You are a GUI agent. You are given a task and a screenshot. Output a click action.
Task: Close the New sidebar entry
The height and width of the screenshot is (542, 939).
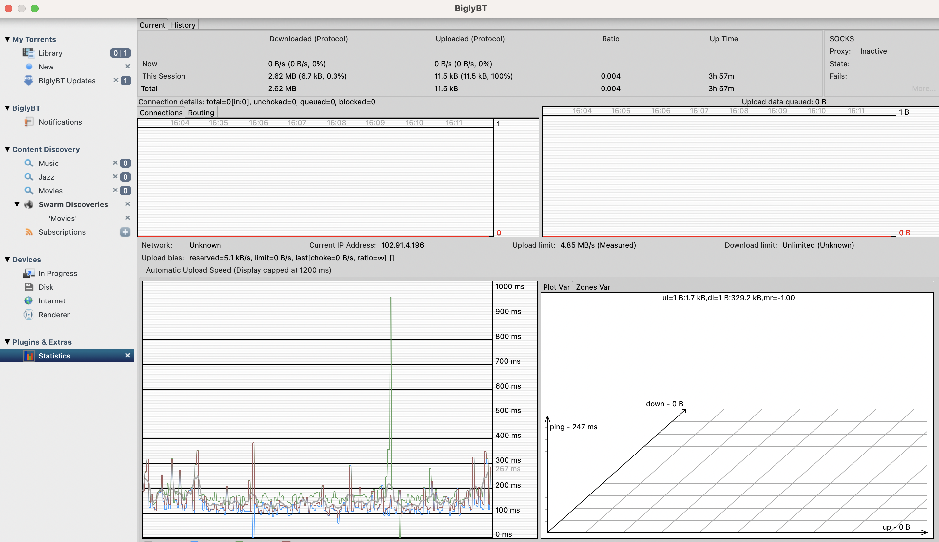(128, 66)
